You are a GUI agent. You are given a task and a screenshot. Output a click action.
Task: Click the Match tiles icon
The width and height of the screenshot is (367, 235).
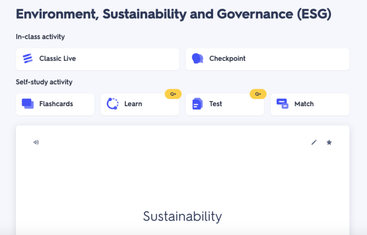[x=282, y=104]
